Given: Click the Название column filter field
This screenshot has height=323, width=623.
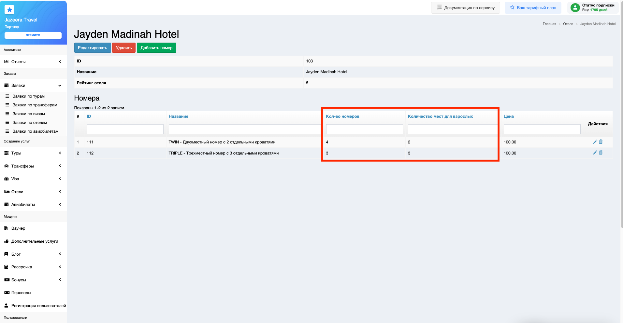Looking at the screenshot, I should 244,129.
